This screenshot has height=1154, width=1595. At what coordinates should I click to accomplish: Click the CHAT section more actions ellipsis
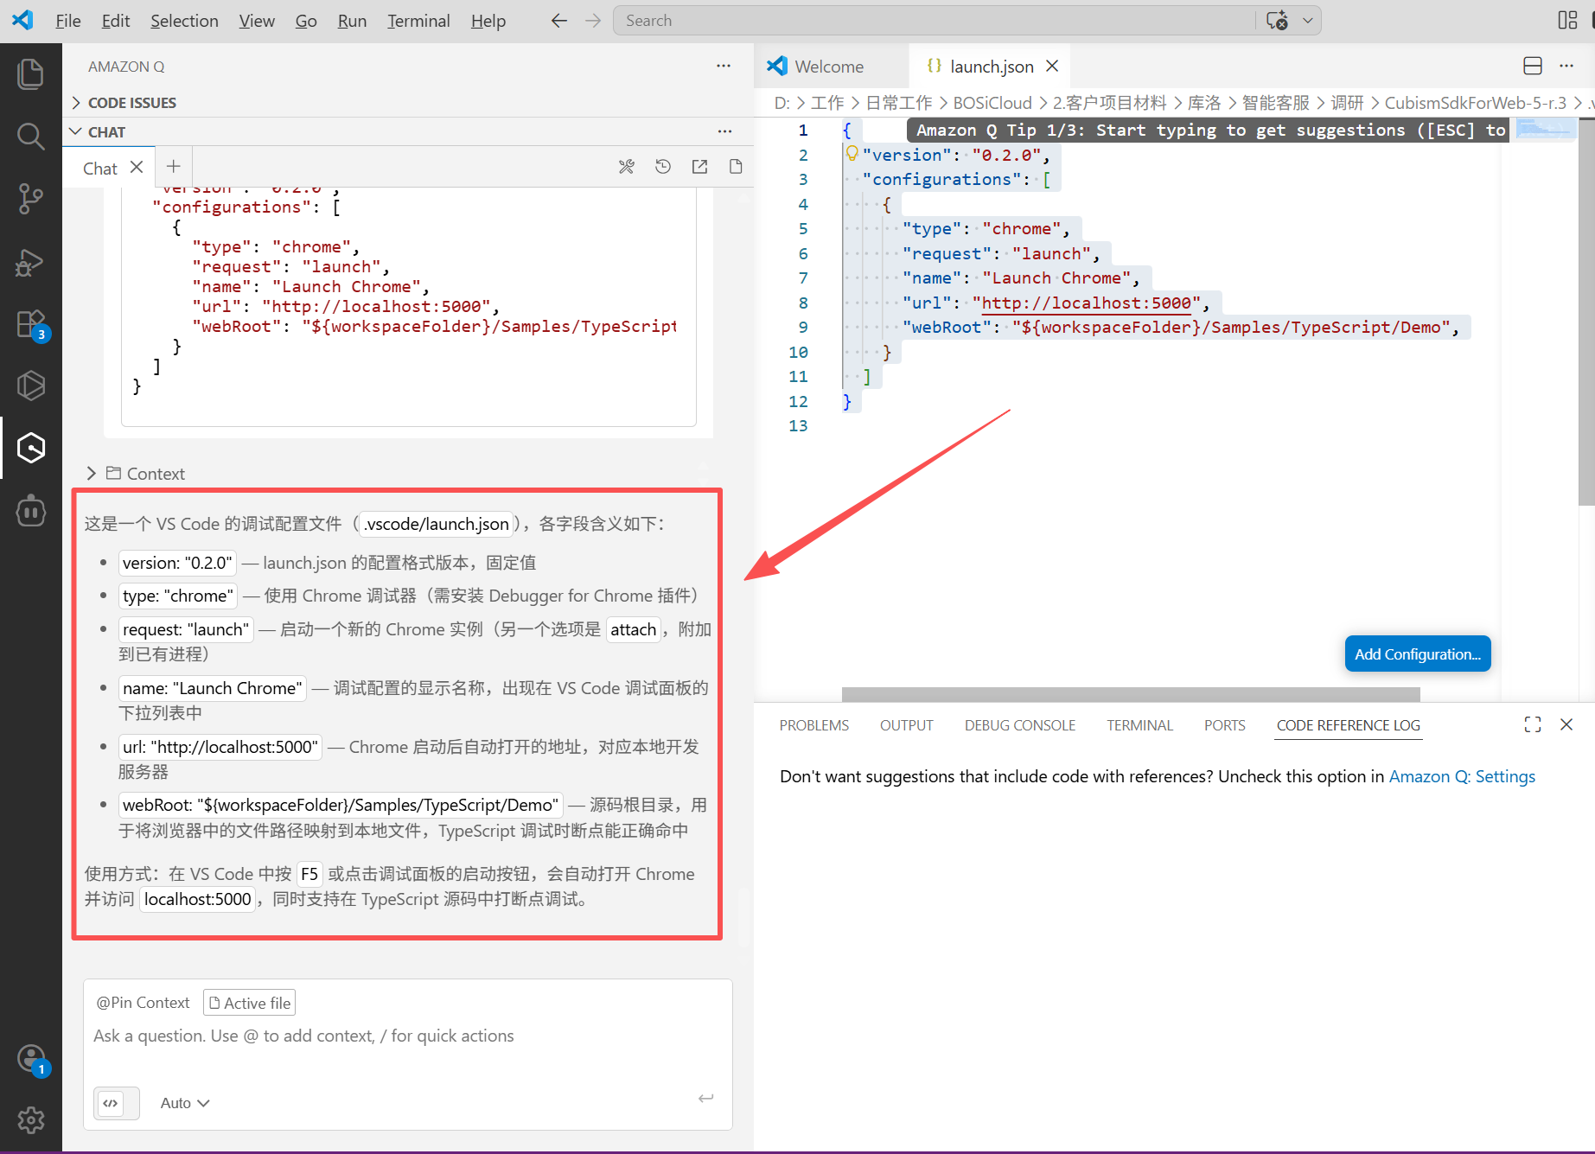(x=724, y=131)
